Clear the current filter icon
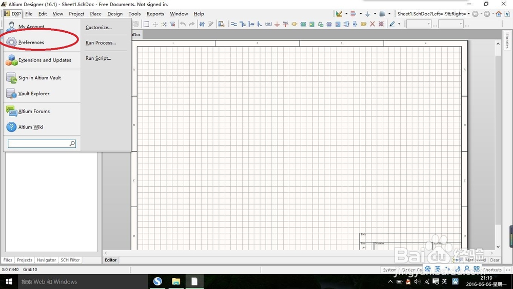Screen dimensions: 513x289 tap(172, 24)
